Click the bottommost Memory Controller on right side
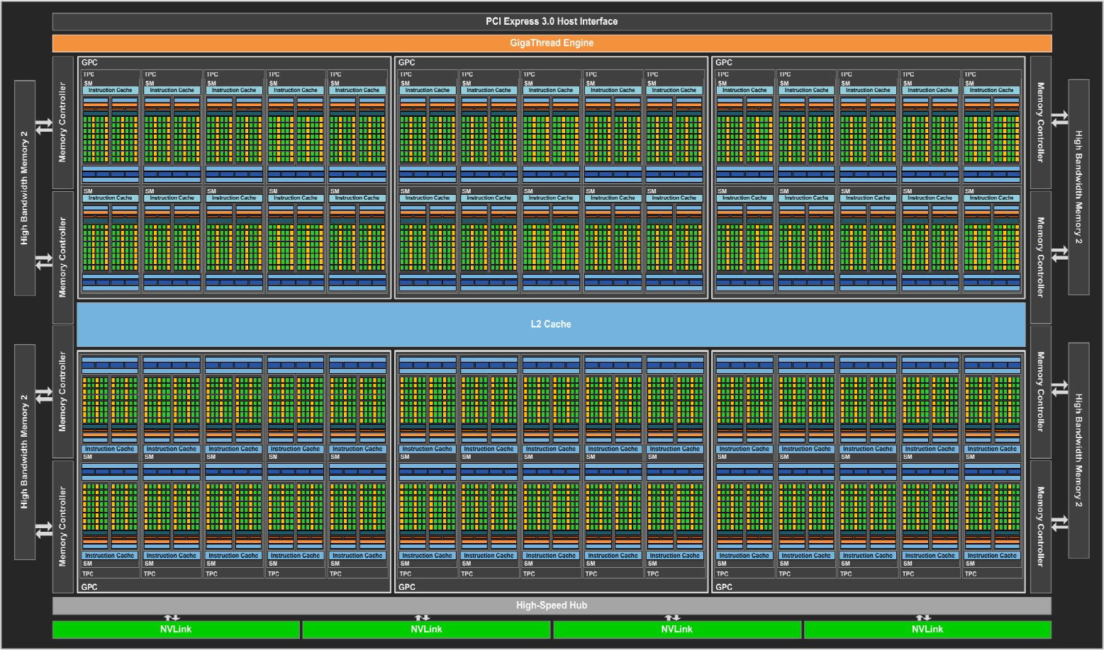This screenshot has height=650, width=1104. click(1040, 526)
